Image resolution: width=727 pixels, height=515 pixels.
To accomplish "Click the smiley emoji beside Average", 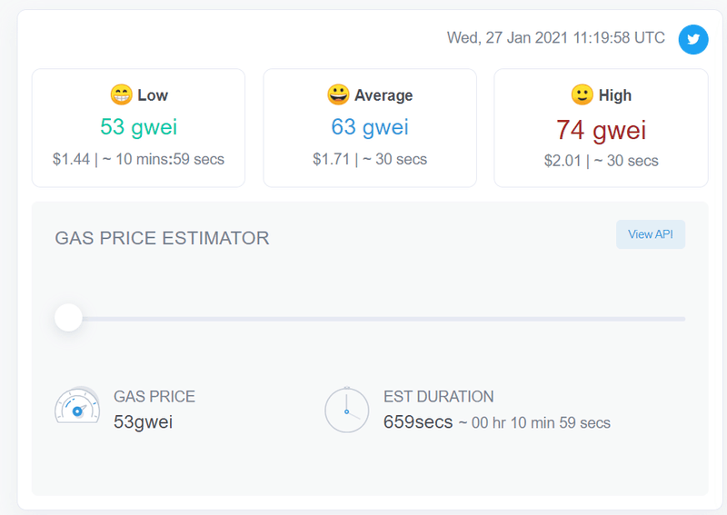I will 338,94.
